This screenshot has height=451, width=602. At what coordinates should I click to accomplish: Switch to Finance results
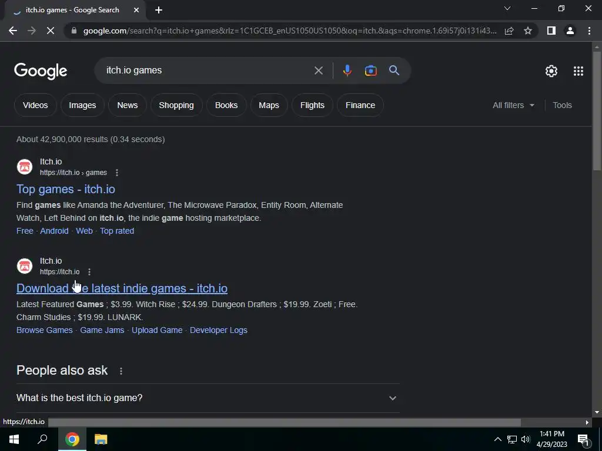360,105
